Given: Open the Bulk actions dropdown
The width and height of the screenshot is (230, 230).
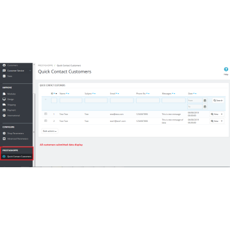Looking at the screenshot, I should pos(50,131).
